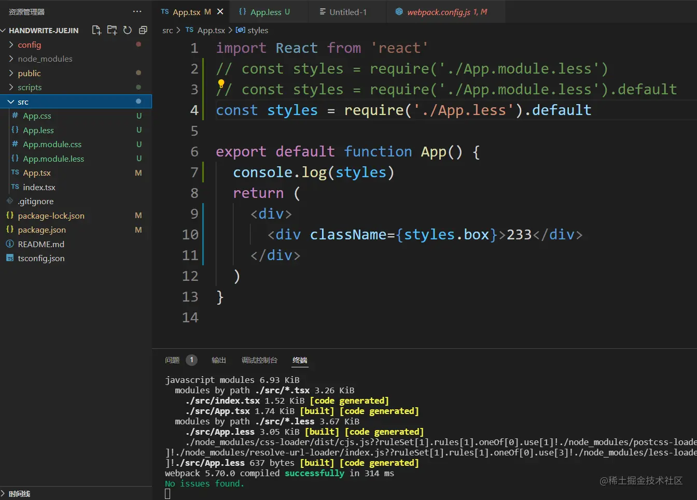The image size is (697, 500).
Task: Expand the config folder
Action: pos(29,45)
